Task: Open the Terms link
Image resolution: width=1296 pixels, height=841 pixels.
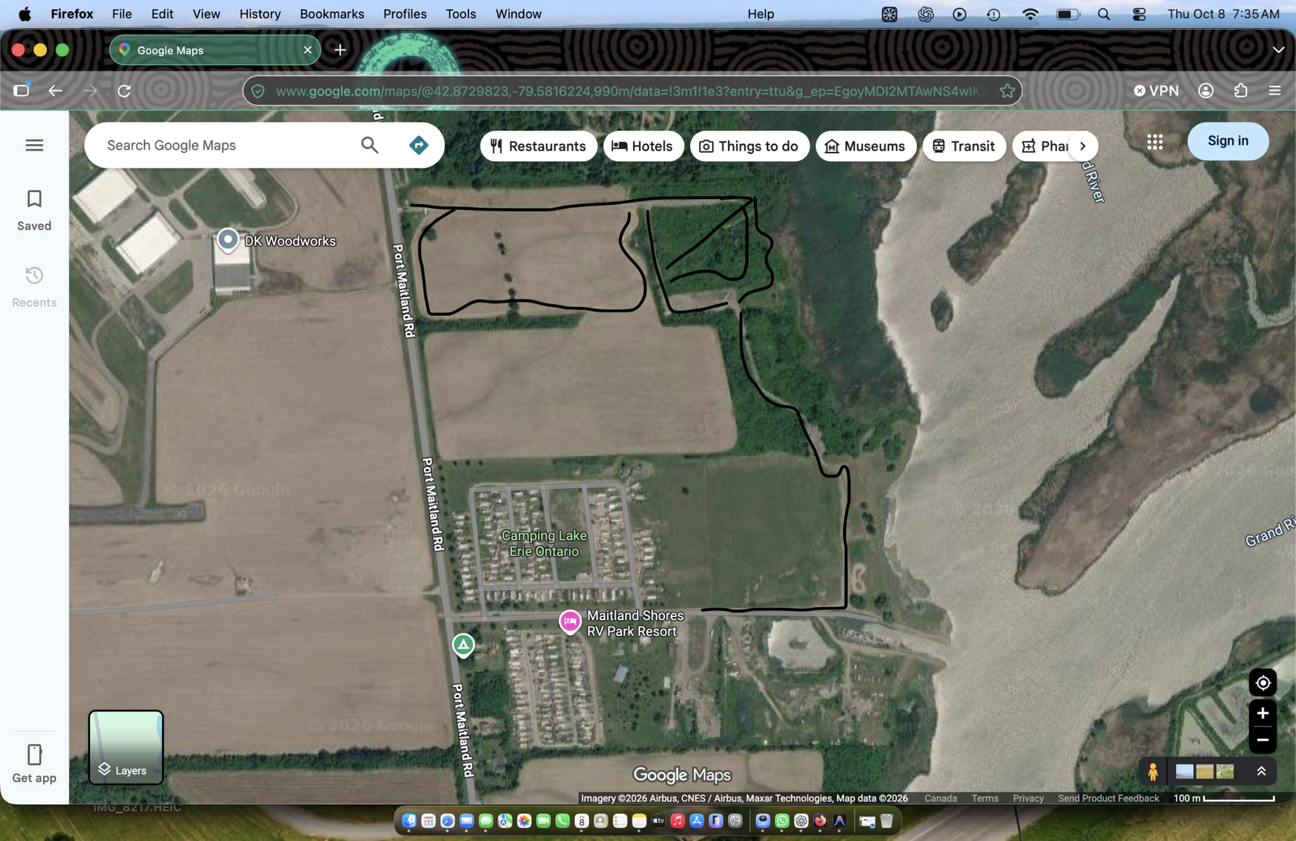Action: click(985, 798)
